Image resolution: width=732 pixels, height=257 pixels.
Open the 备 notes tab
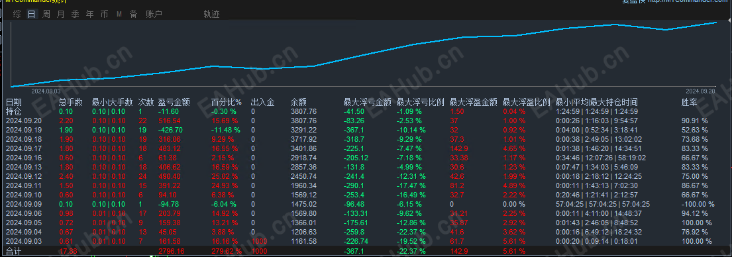tap(134, 14)
